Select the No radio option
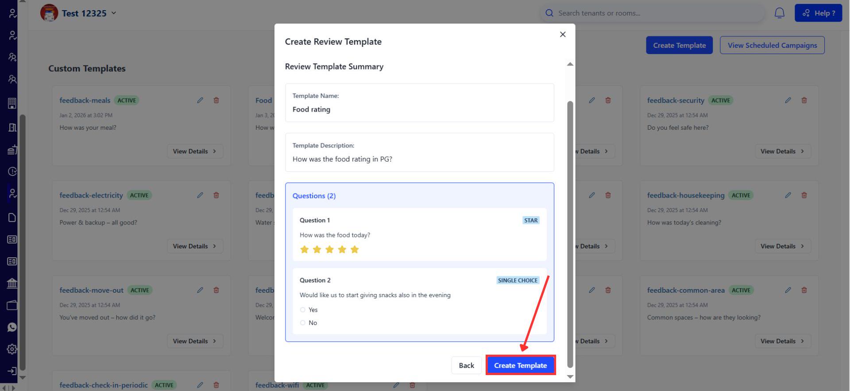This screenshot has height=391, width=850. pos(303,323)
